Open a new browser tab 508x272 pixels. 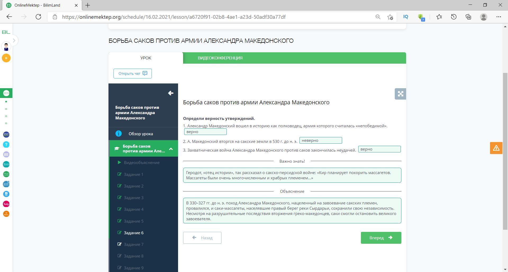click(88, 5)
